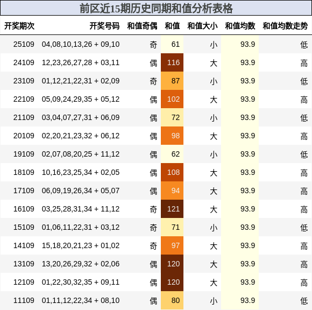Click 低 trend in row 21109
312x310 pixels.
(304, 118)
